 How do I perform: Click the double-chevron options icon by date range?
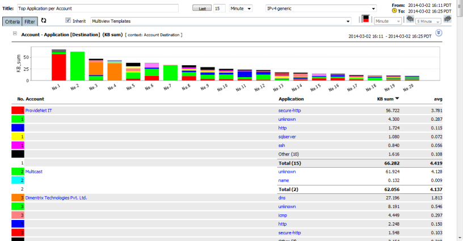tap(439, 33)
